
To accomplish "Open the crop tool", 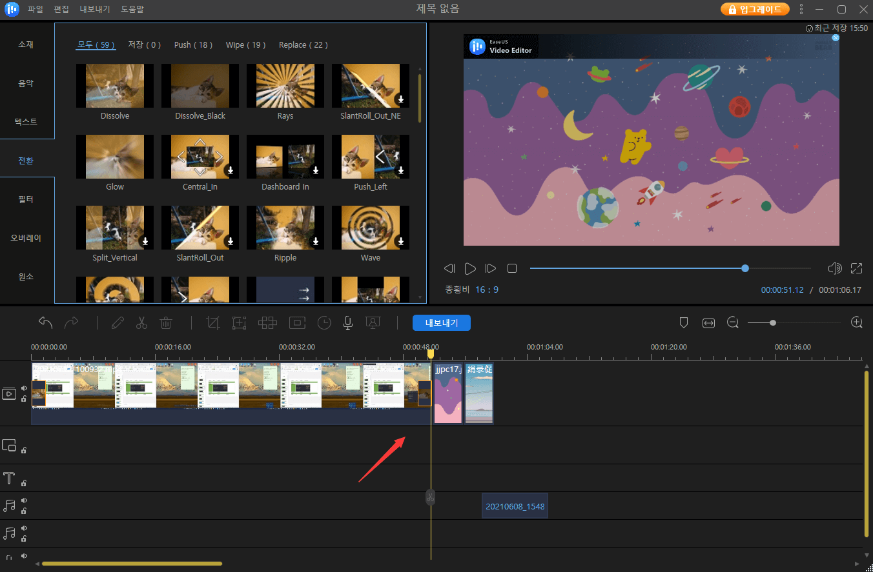I will 212,323.
